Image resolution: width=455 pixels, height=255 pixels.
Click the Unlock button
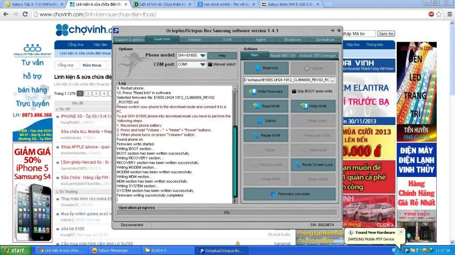click(266, 121)
